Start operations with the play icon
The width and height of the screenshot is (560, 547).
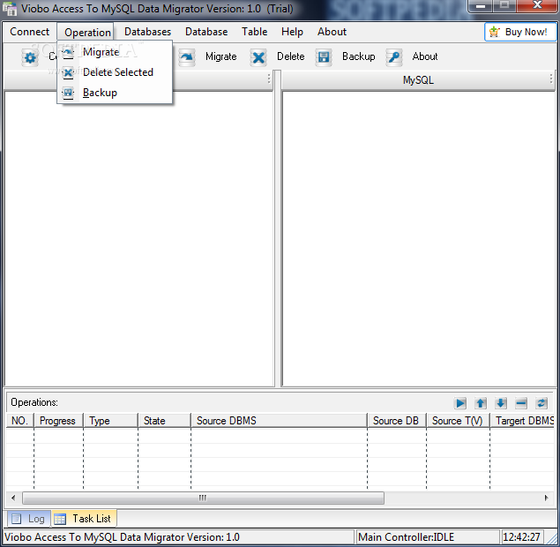point(460,403)
